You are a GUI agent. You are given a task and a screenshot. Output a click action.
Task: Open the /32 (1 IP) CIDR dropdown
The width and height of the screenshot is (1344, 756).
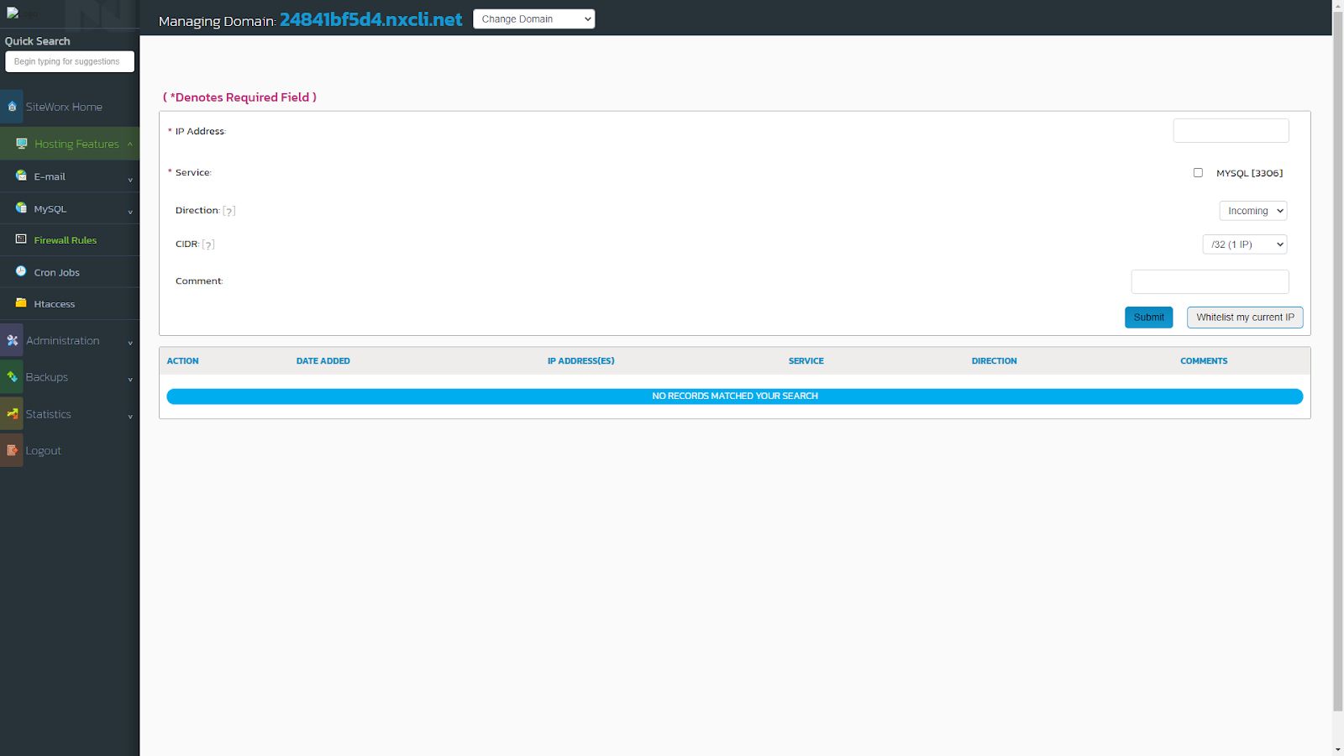click(x=1244, y=244)
